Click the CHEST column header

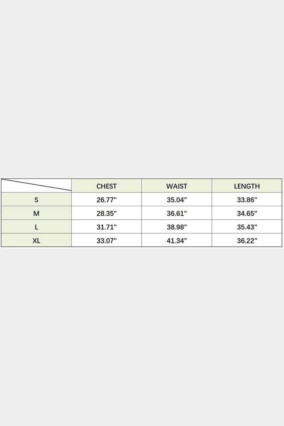[x=106, y=186]
